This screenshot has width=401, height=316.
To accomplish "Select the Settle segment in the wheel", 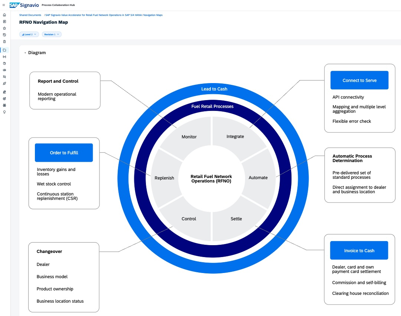I will 236,219.
